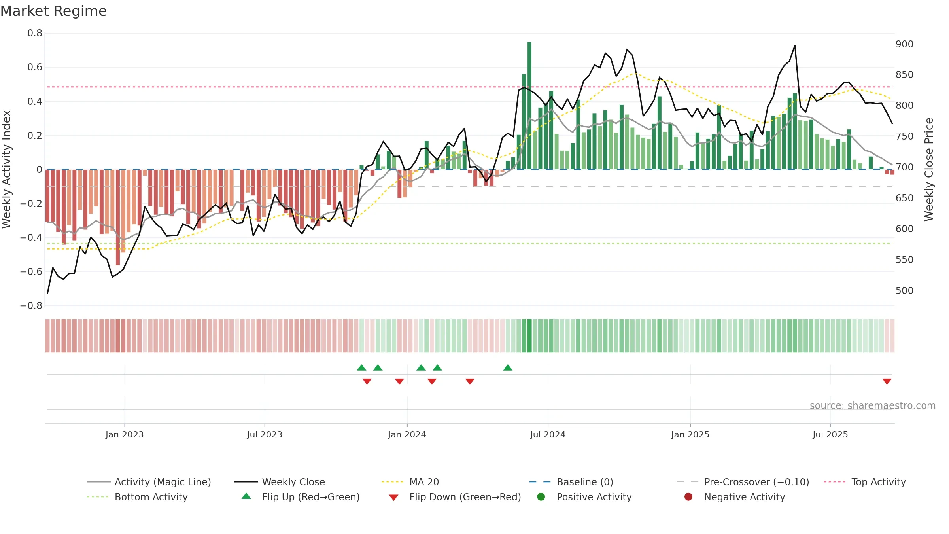Click the Jan 2025 axis label
The image size is (949, 534).
690,434
